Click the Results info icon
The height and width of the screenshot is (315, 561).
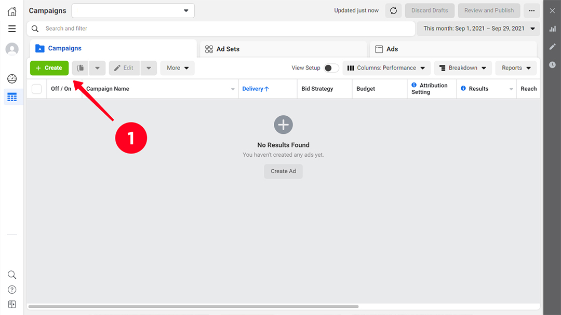[463, 88]
